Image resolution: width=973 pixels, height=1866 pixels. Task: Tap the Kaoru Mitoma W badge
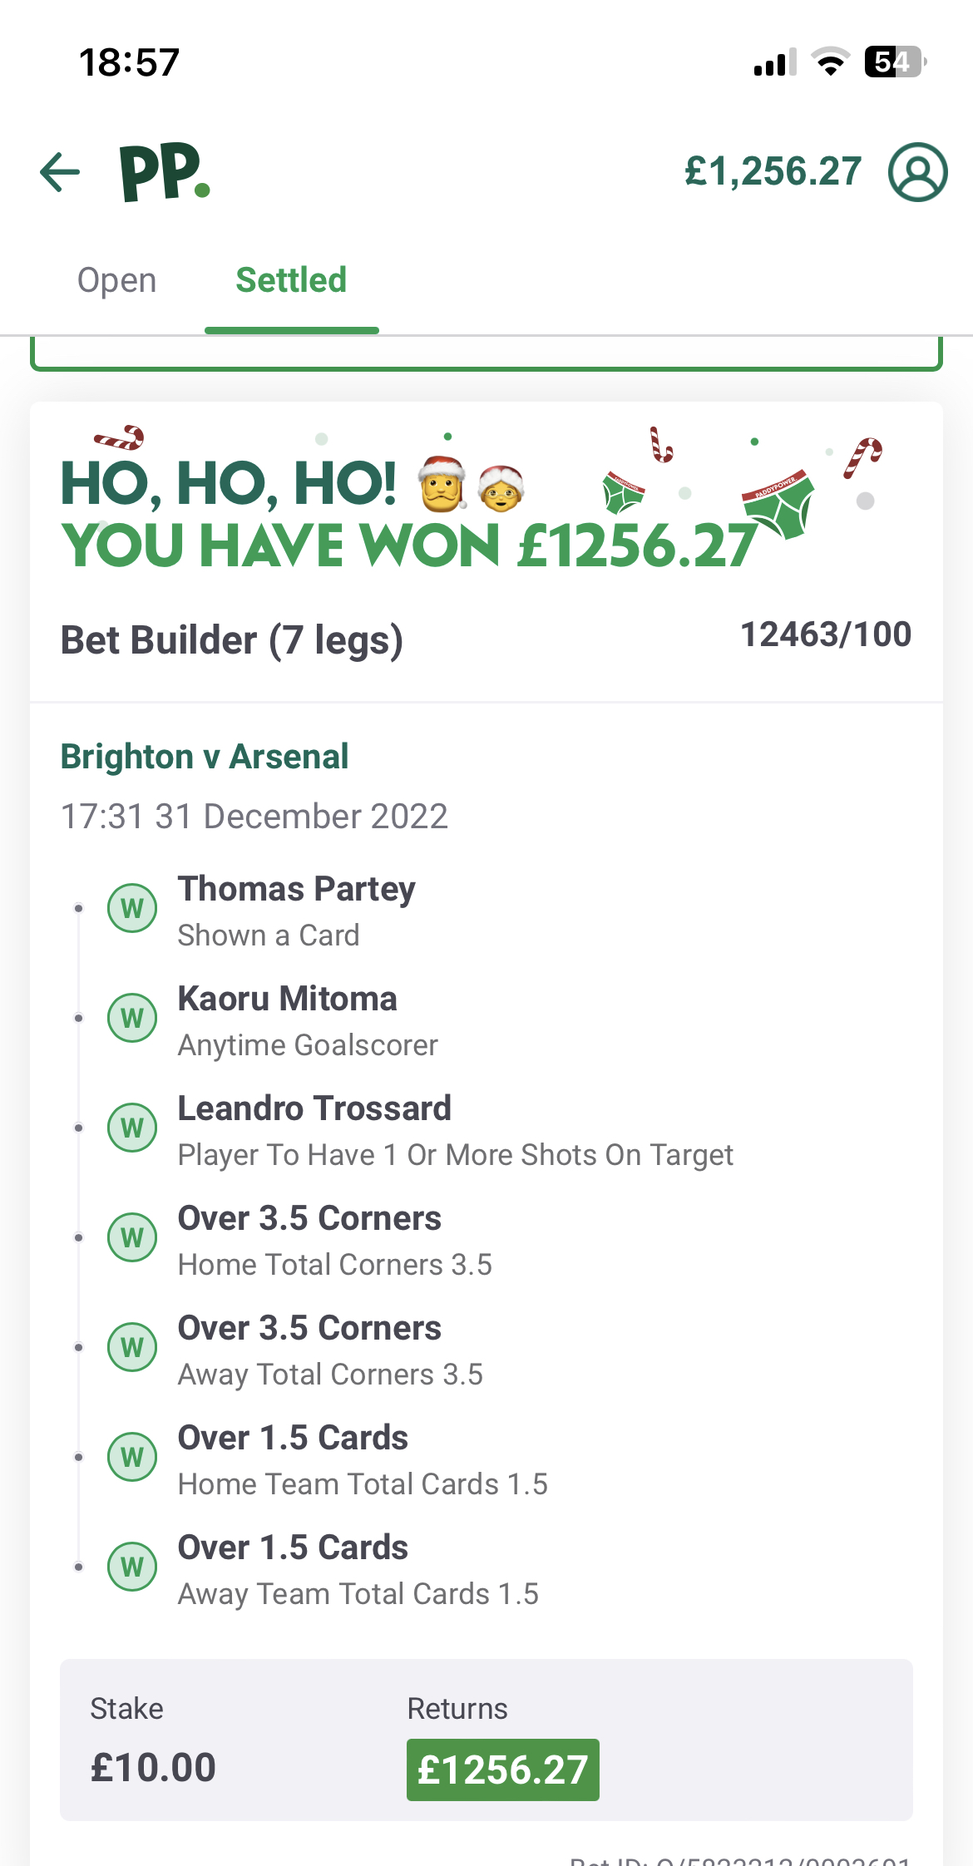coord(132,1018)
